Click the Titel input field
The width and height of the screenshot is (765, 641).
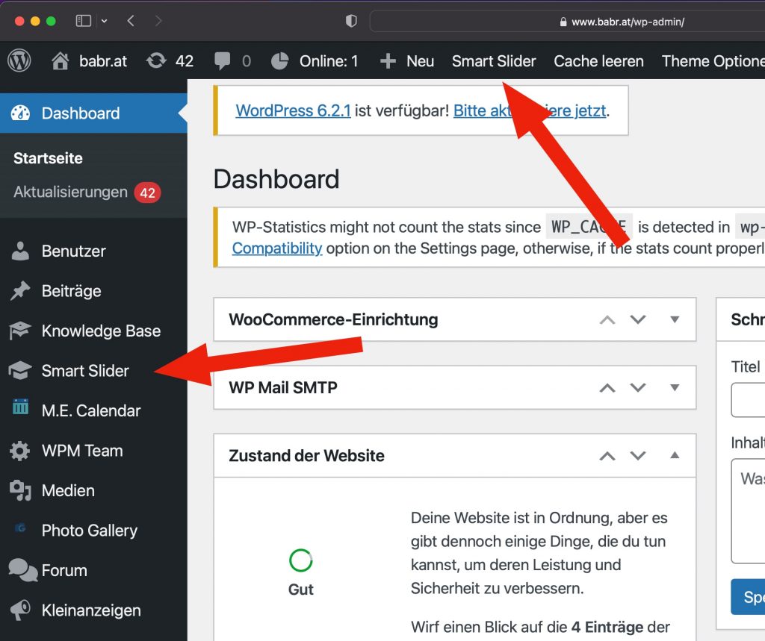click(747, 401)
